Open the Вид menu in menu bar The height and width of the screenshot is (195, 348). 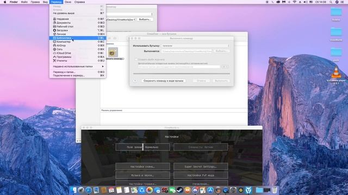(x=45, y=2)
